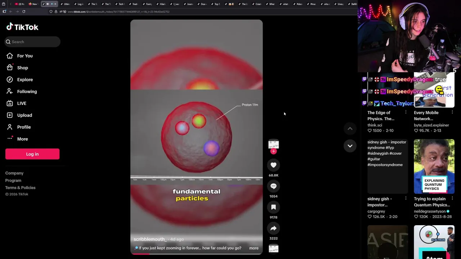Open the Program footer link

(x=13, y=180)
